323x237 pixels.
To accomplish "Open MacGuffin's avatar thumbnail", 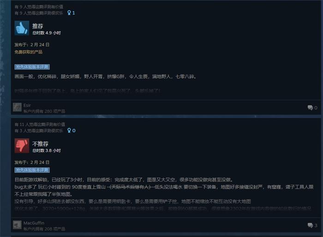I will 17,225.
